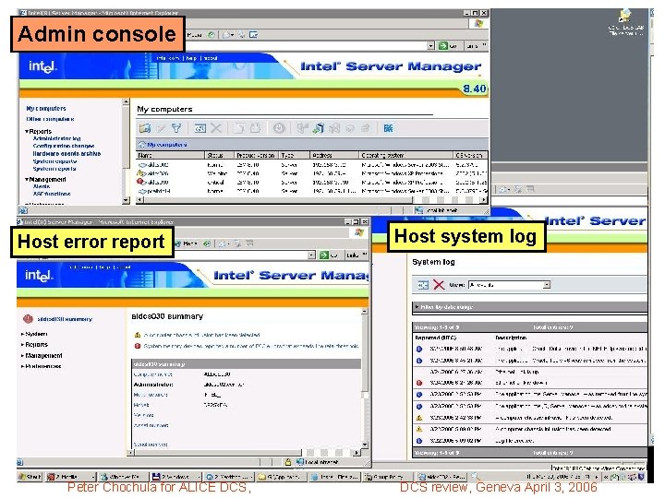
Task: Collapse the Reports section in admin console sidebar
Action: coord(40,131)
